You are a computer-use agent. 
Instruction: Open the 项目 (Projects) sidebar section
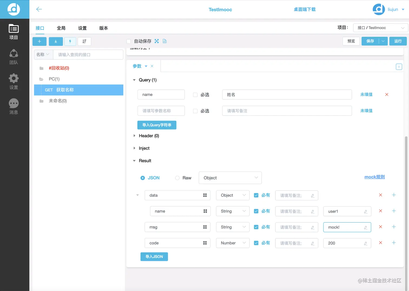[x=14, y=32]
